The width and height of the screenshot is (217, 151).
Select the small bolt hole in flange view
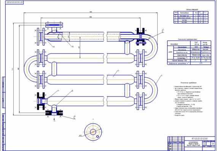97,137
